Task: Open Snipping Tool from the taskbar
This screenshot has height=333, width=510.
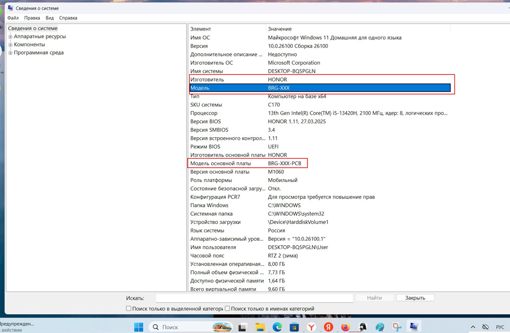Action: tap(397, 327)
